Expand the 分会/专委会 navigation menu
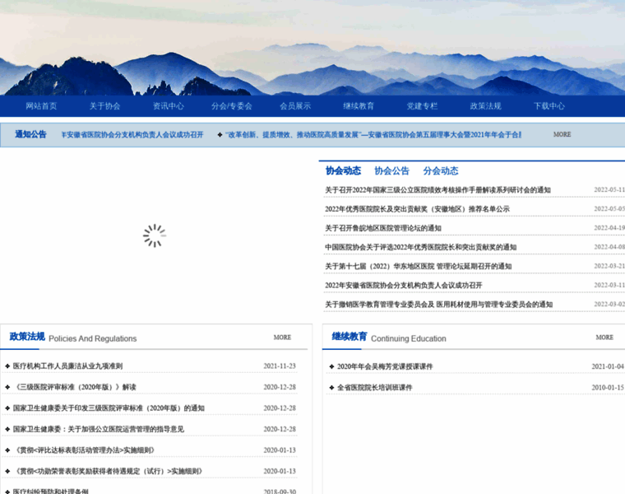The width and height of the screenshot is (625, 494). click(231, 106)
